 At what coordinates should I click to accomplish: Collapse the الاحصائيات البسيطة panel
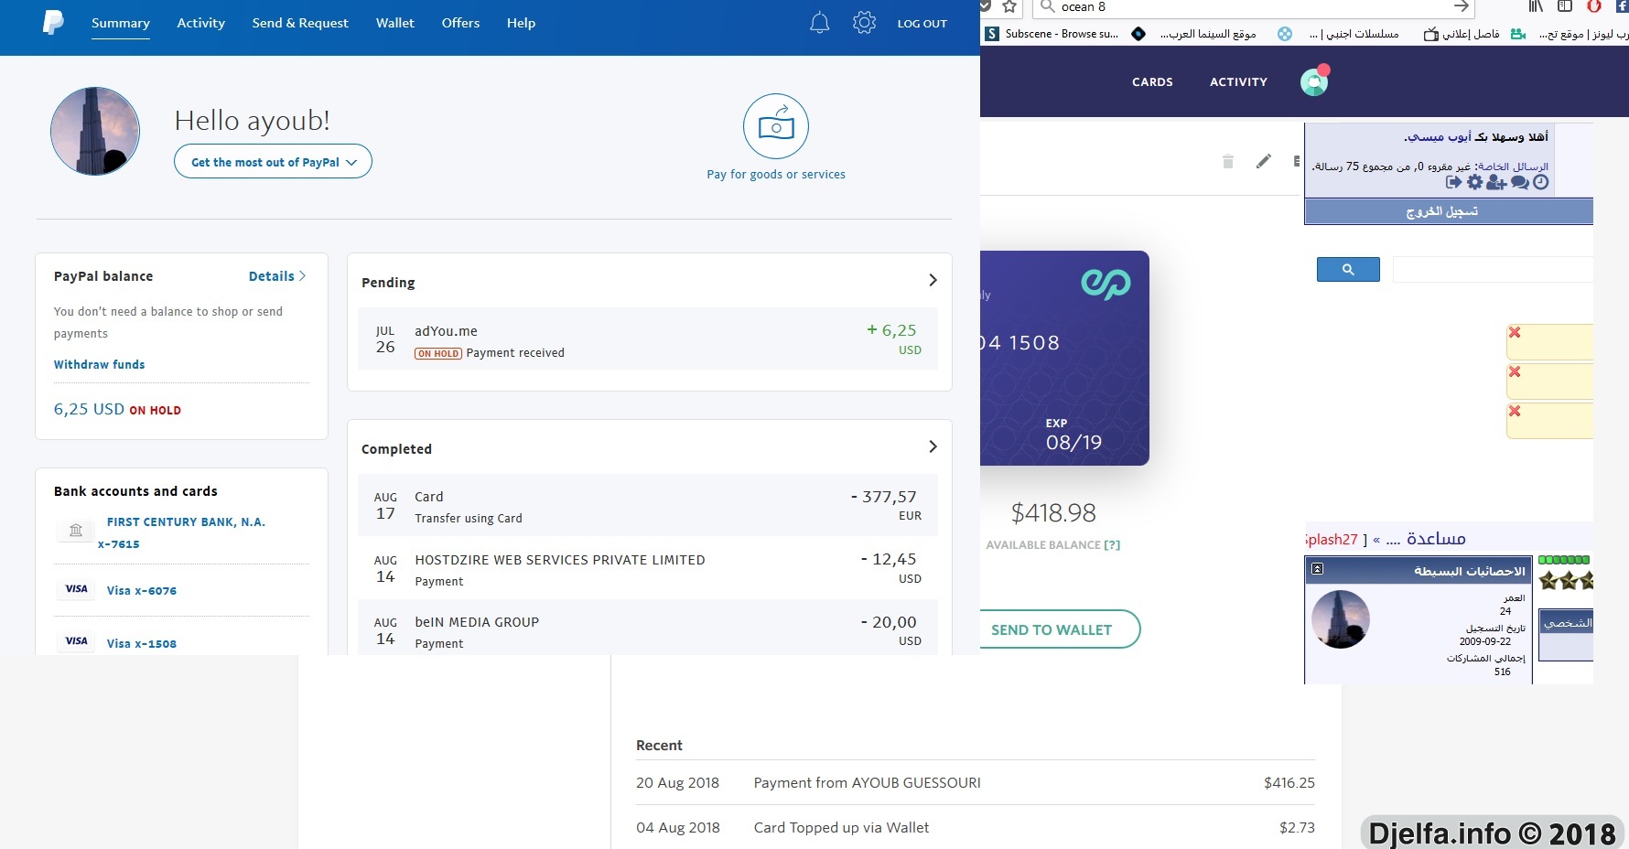click(x=1317, y=569)
